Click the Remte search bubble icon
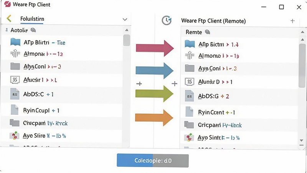307x173 pixels. pos(207,32)
